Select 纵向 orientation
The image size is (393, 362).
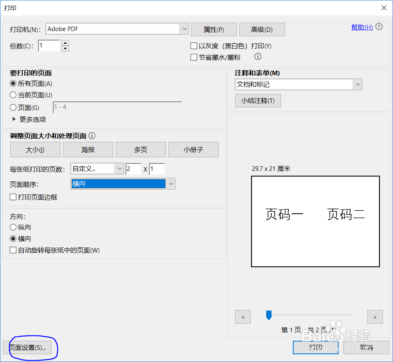[13, 227]
